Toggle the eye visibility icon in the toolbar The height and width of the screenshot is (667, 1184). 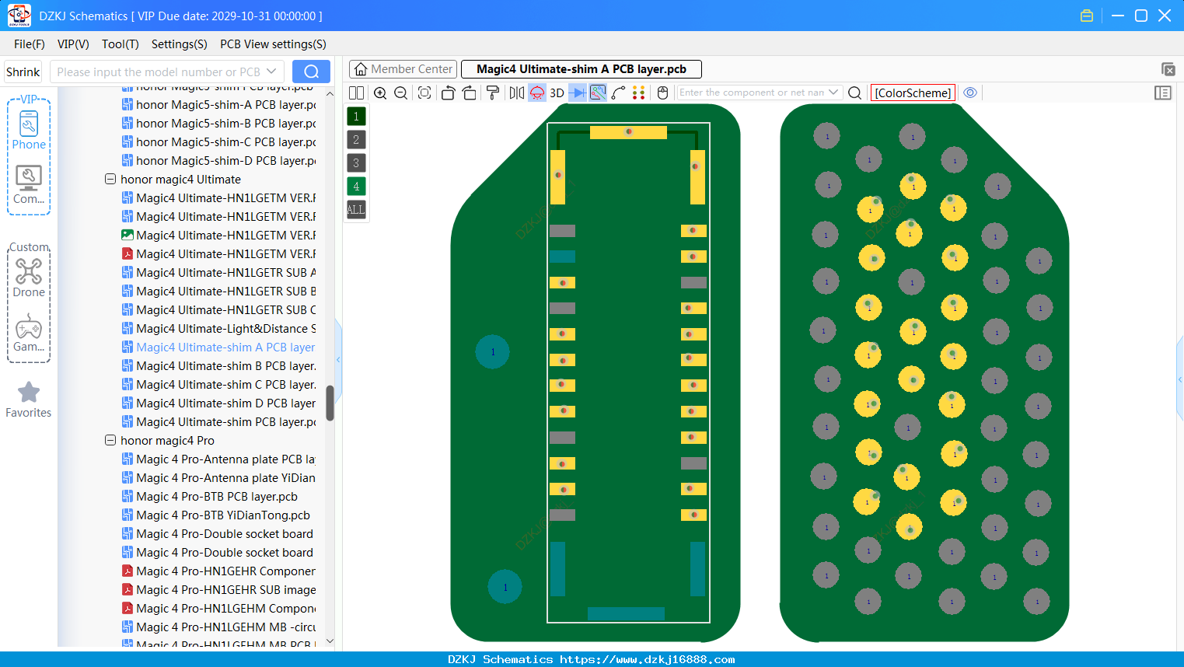[970, 93]
